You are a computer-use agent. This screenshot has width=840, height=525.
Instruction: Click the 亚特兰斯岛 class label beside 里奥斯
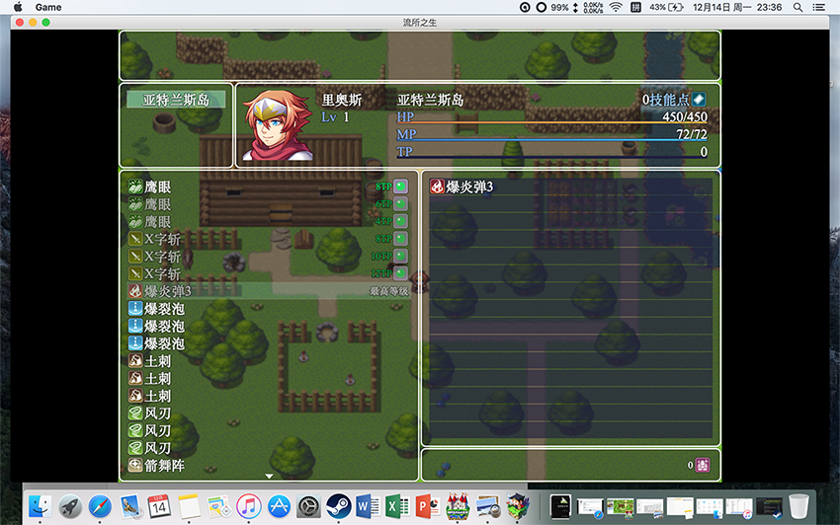(431, 100)
